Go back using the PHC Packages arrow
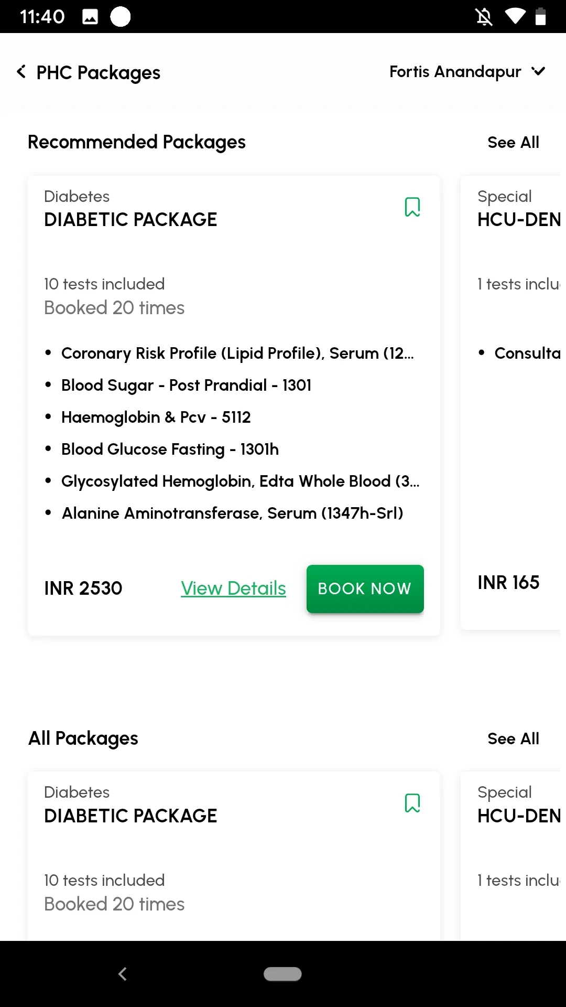 pos(21,72)
